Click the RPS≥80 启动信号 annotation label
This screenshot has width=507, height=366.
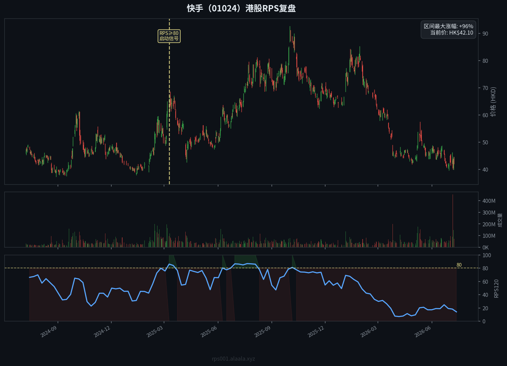pyautogui.click(x=169, y=36)
